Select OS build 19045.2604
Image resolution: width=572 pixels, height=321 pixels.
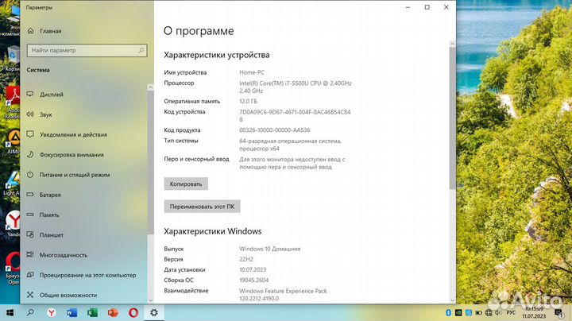click(x=254, y=280)
